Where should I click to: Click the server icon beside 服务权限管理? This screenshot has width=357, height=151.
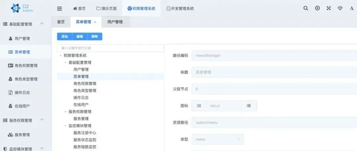point(5,120)
